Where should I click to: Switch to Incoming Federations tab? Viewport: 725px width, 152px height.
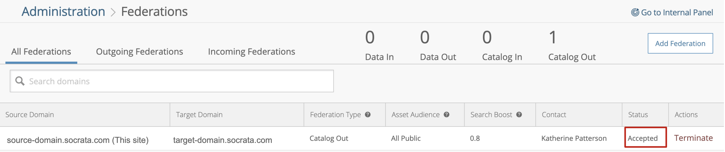[x=251, y=52]
